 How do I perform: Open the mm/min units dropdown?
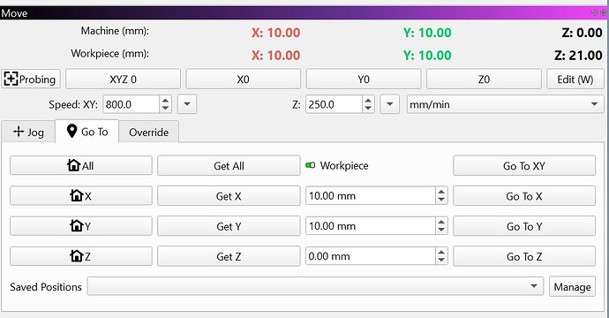click(506, 104)
